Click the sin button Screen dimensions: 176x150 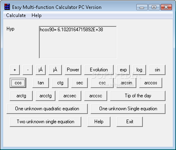click(157, 70)
